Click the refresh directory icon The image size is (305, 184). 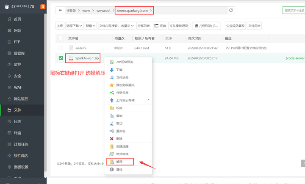coord(231,10)
